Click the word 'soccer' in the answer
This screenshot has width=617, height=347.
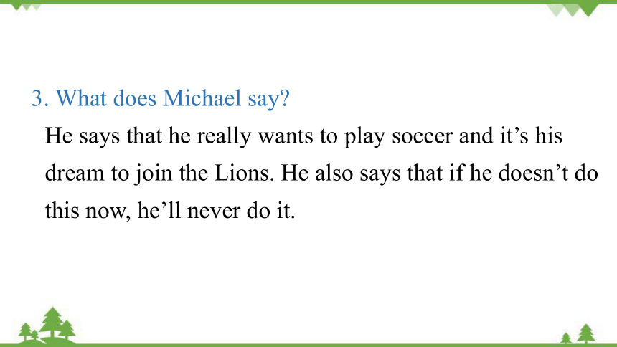(x=423, y=136)
